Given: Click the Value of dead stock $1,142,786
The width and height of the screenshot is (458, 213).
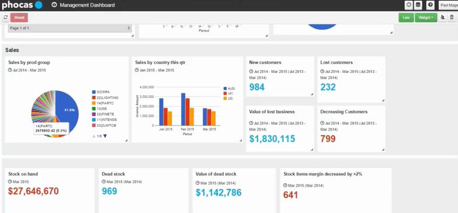Looking at the screenshot, I should [219, 192].
